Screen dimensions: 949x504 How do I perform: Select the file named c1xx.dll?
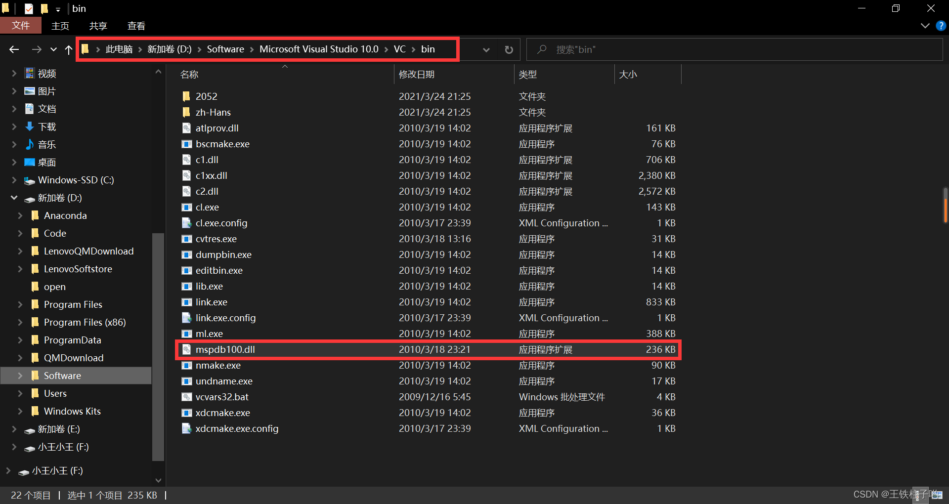(212, 175)
